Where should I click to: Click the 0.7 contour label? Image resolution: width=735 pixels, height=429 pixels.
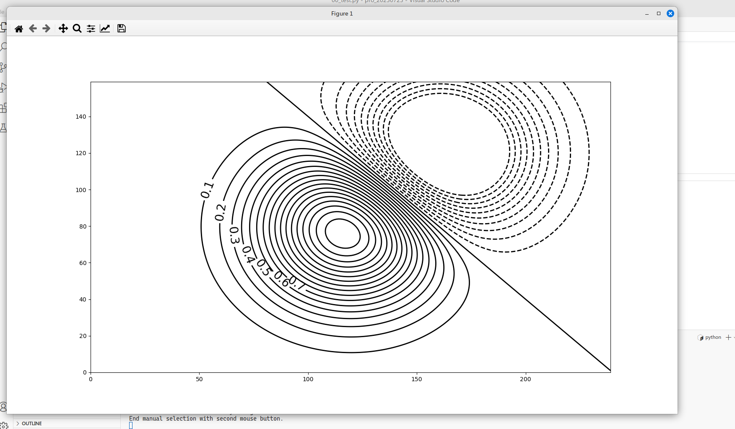click(x=298, y=283)
